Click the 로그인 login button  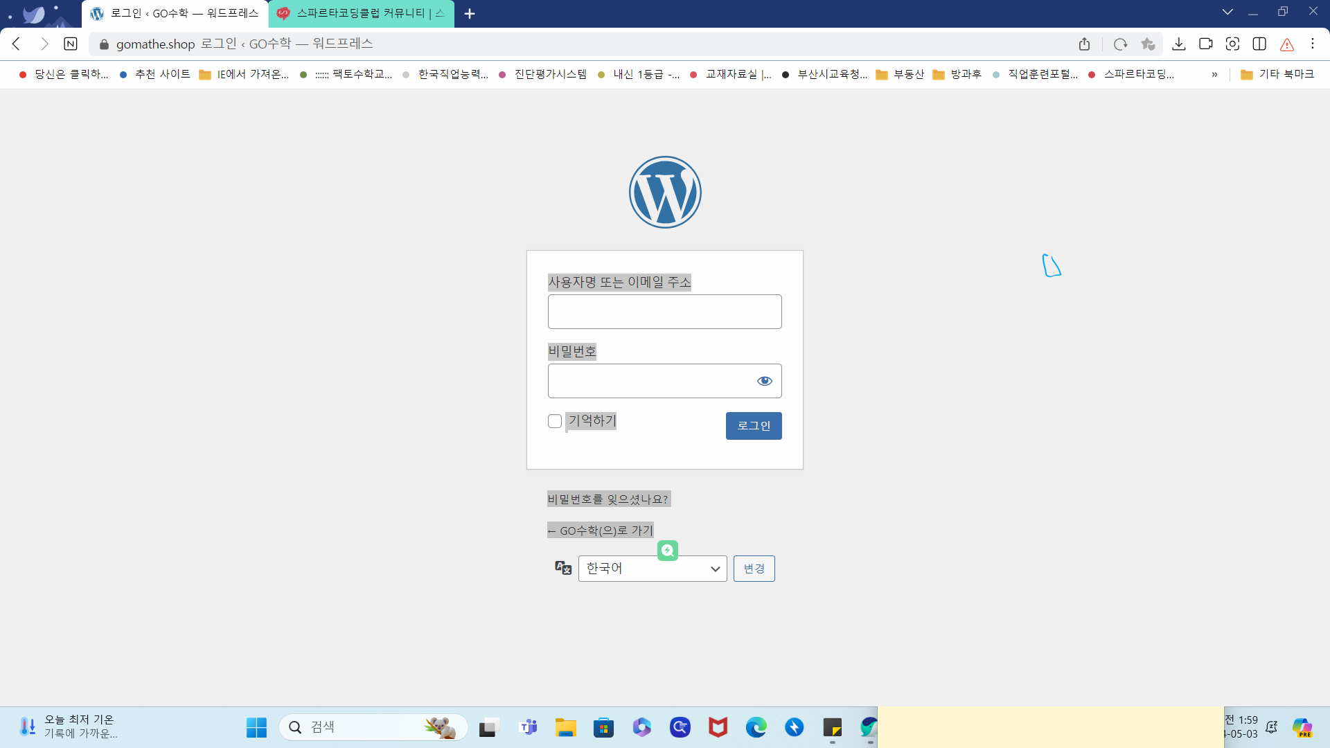(x=754, y=426)
